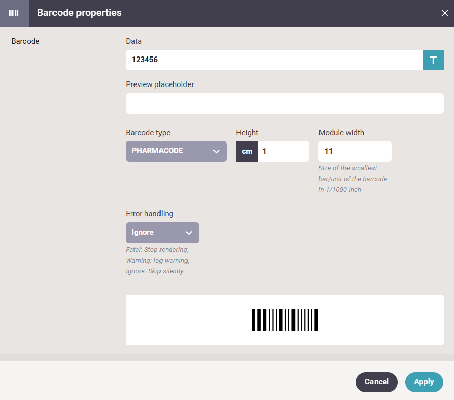Click the Preview placeholder input field

[285, 103]
